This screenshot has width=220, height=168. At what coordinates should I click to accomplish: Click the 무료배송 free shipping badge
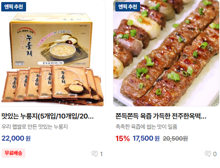point(13,153)
